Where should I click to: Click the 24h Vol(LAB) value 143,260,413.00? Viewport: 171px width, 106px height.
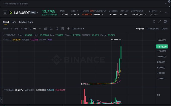139,14
